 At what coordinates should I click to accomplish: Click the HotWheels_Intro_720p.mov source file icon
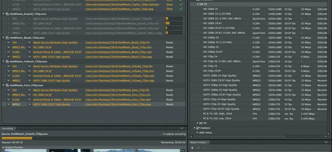7,85
